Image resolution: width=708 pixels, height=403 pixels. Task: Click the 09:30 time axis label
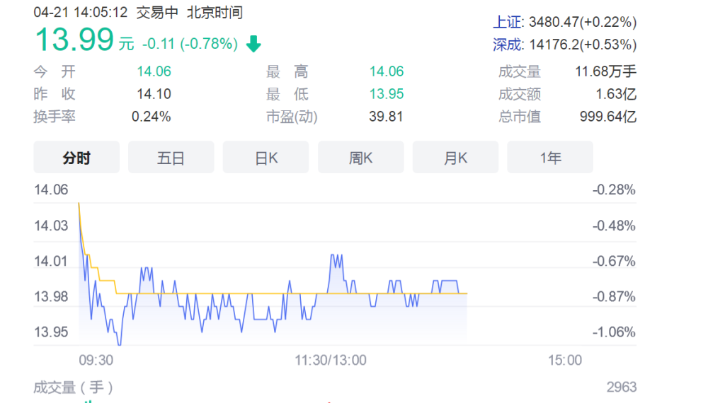96,360
